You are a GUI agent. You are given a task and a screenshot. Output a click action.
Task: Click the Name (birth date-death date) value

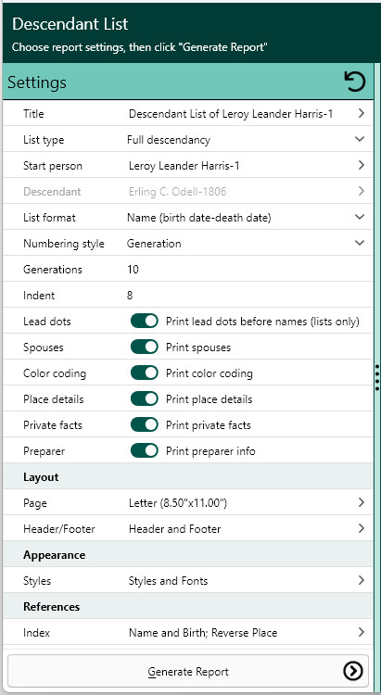(x=198, y=218)
